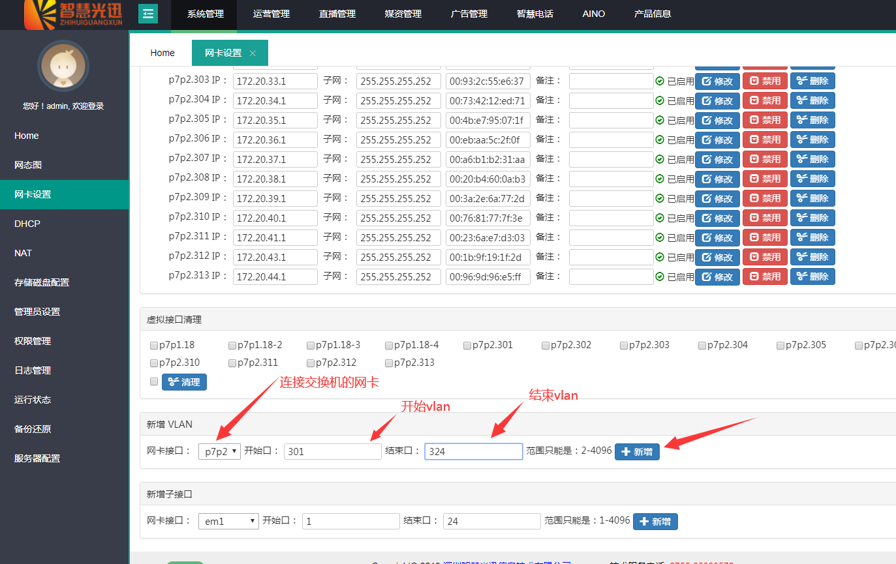
Task: Click 新增 button in 新增子接口 section
Action: (655, 522)
